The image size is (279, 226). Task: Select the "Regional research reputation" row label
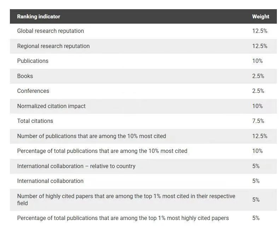pos(53,46)
